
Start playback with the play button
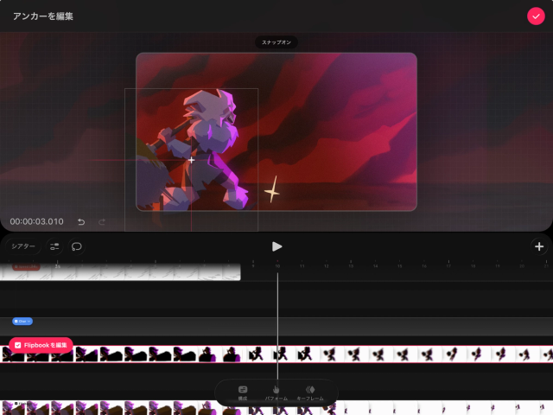pyautogui.click(x=276, y=246)
